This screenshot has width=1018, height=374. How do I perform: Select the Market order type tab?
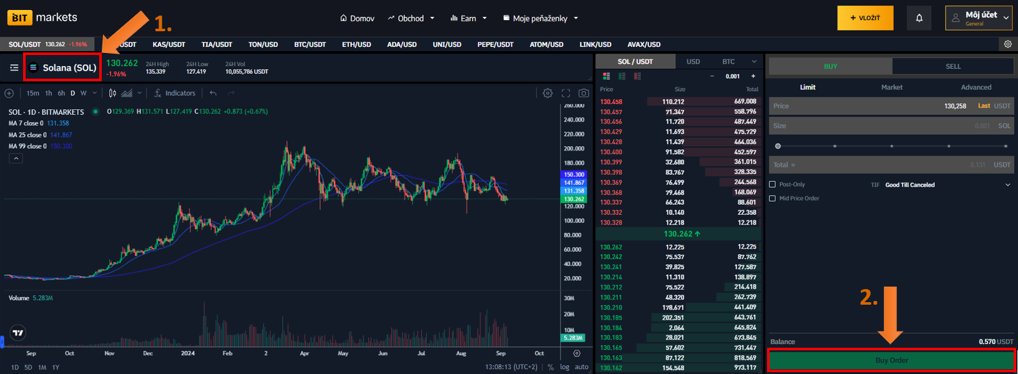click(891, 87)
